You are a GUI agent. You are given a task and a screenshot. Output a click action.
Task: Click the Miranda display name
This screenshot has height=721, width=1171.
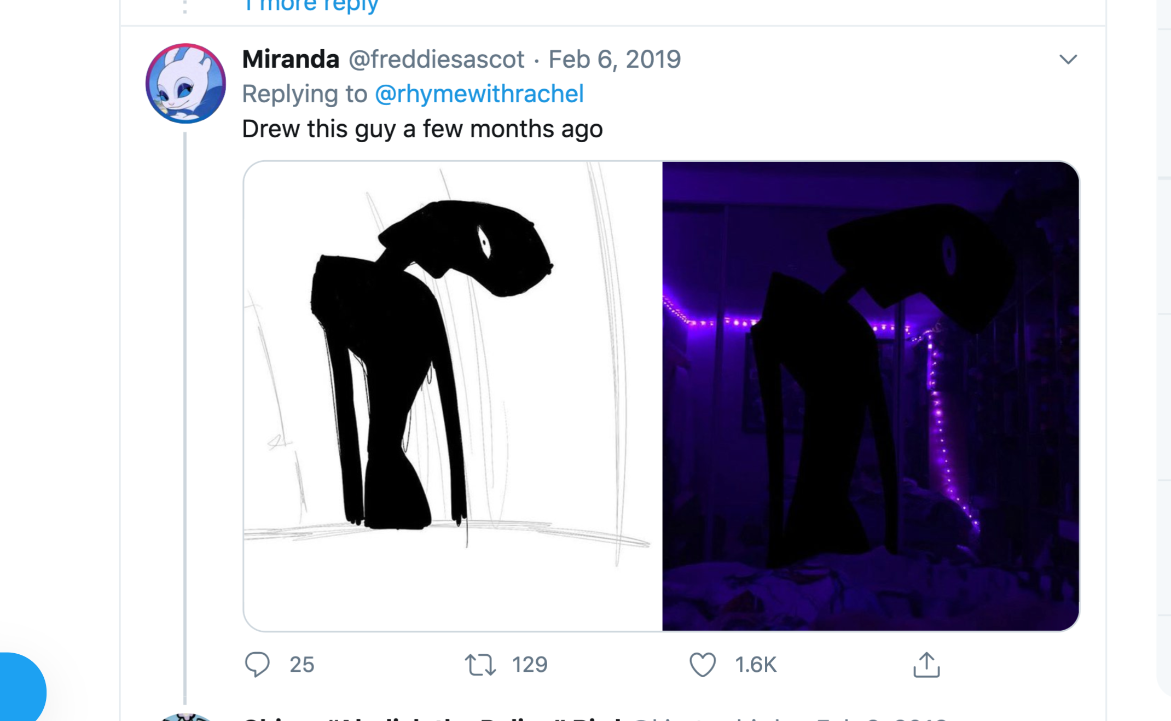click(x=291, y=59)
